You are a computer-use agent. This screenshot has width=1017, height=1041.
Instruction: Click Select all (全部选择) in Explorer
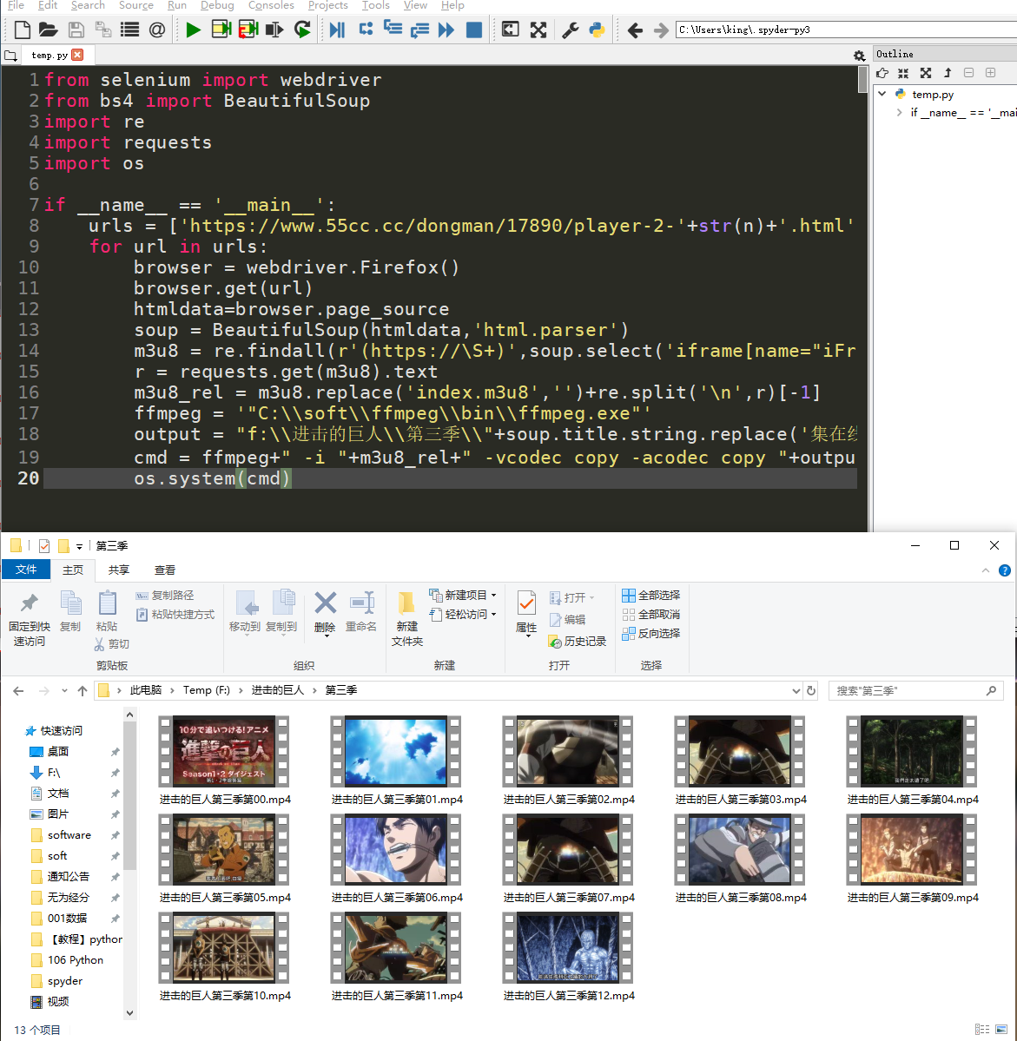[x=651, y=595]
